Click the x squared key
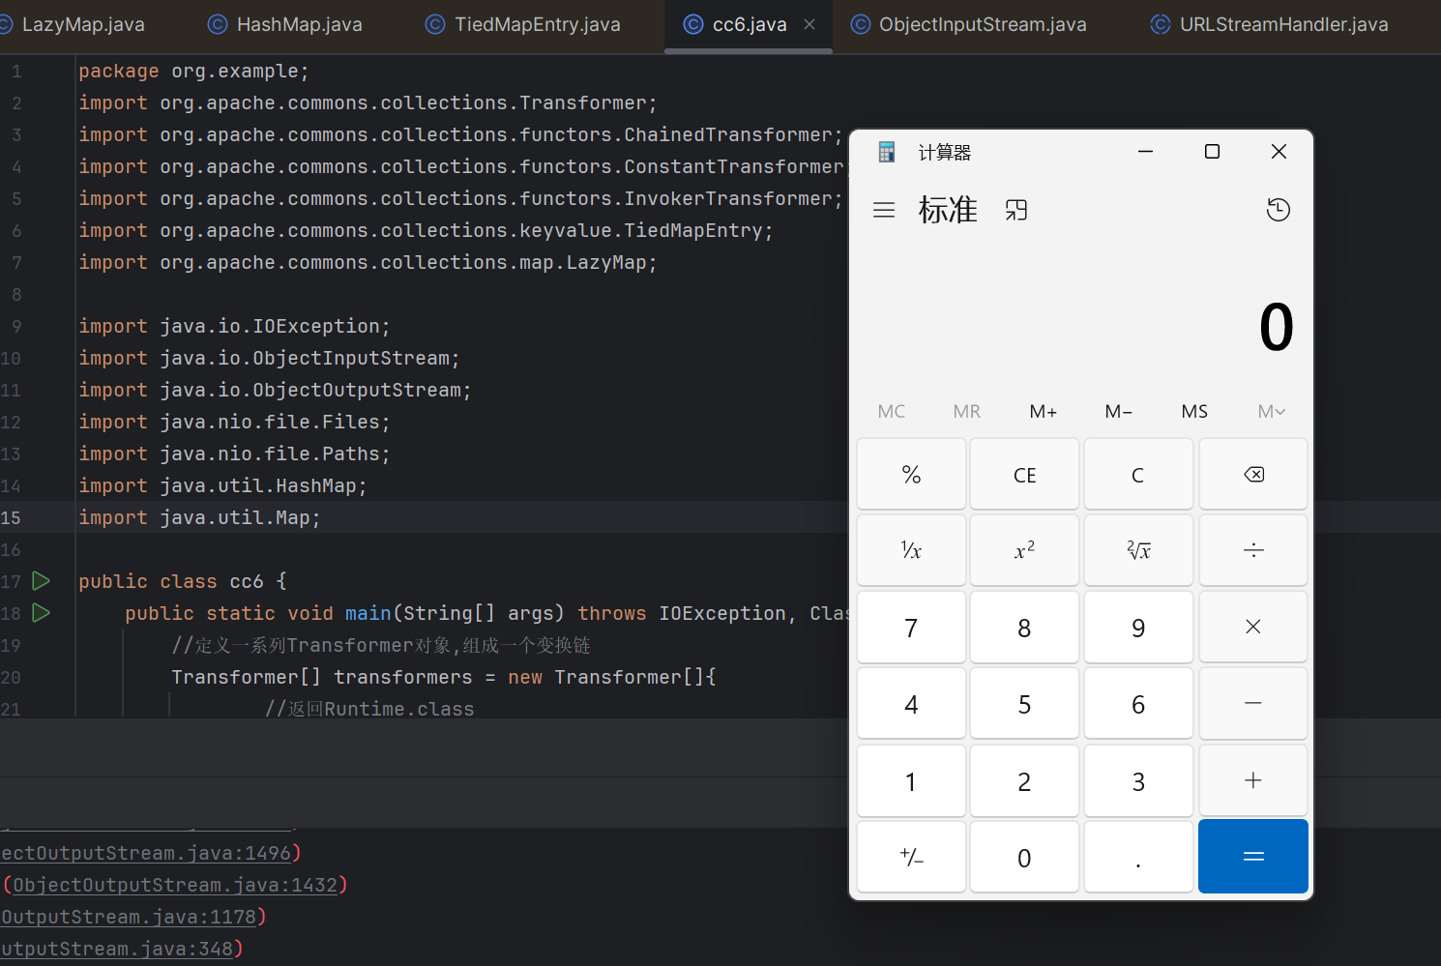1441x966 pixels. point(1024,550)
